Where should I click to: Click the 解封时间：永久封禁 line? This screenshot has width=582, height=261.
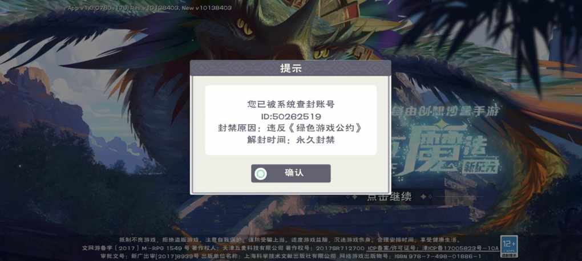pos(290,140)
